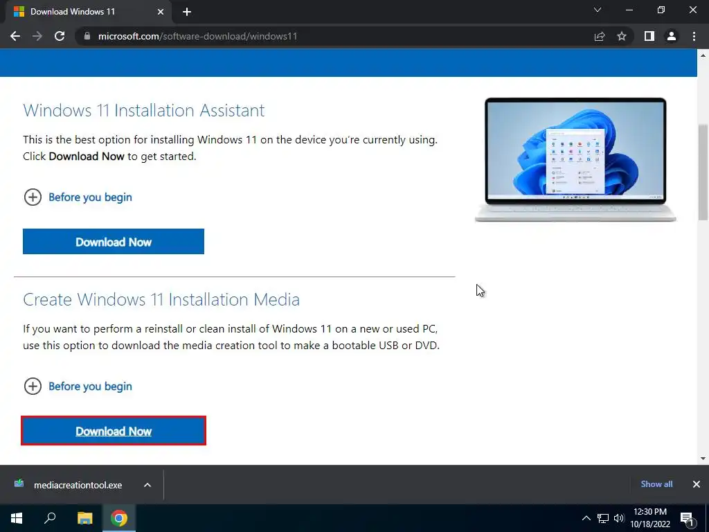Open the tab search dropdown arrow
This screenshot has height=532, width=709.
click(598, 10)
